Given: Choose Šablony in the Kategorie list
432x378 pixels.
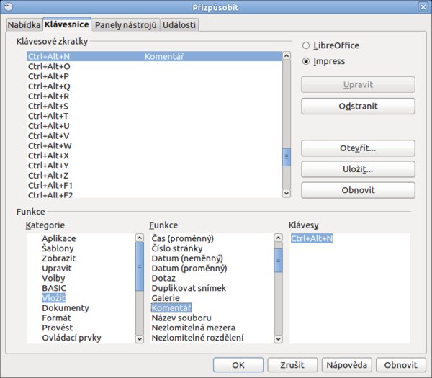Looking at the screenshot, I should point(58,248).
